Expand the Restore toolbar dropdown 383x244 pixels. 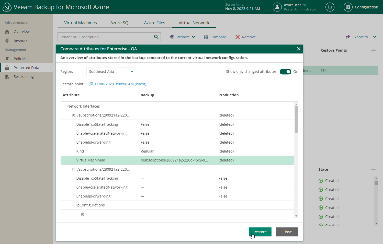coord(194,37)
